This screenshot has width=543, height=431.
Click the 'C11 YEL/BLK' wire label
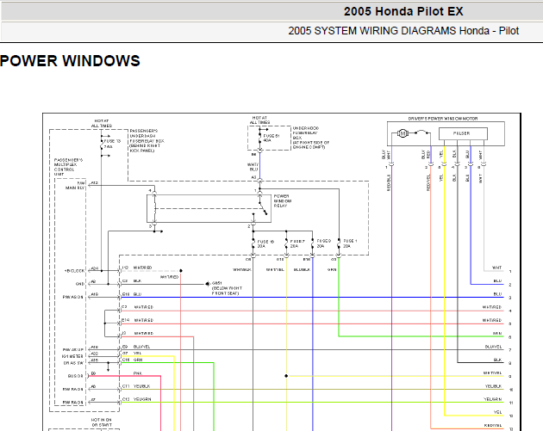136,386
